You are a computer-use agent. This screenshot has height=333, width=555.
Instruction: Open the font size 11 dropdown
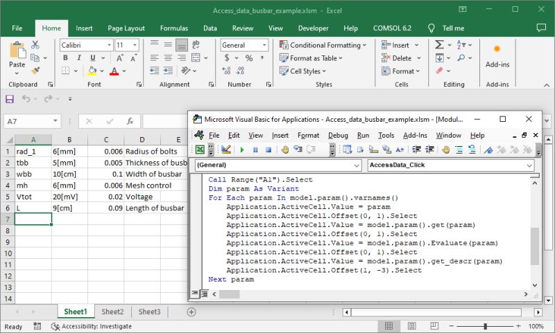pyautogui.click(x=135, y=45)
